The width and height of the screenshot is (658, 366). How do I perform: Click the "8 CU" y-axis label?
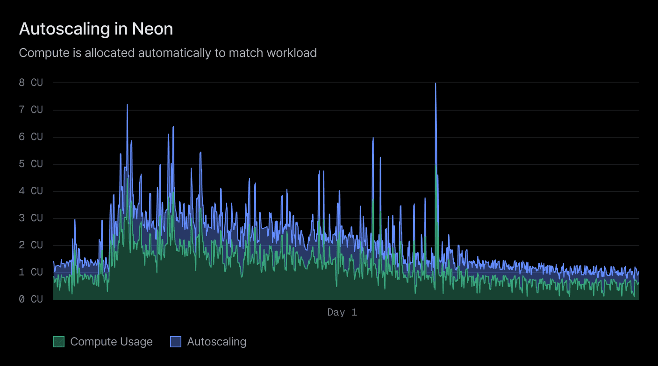coord(31,83)
